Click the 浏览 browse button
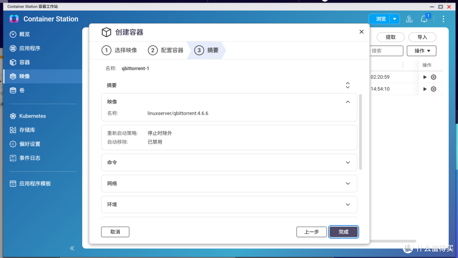The width and height of the screenshot is (458, 258). click(x=380, y=19)
